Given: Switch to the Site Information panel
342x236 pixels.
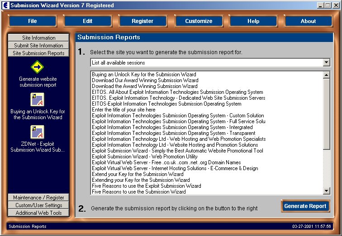Looking at the screenshot, I should pos(38,37).
